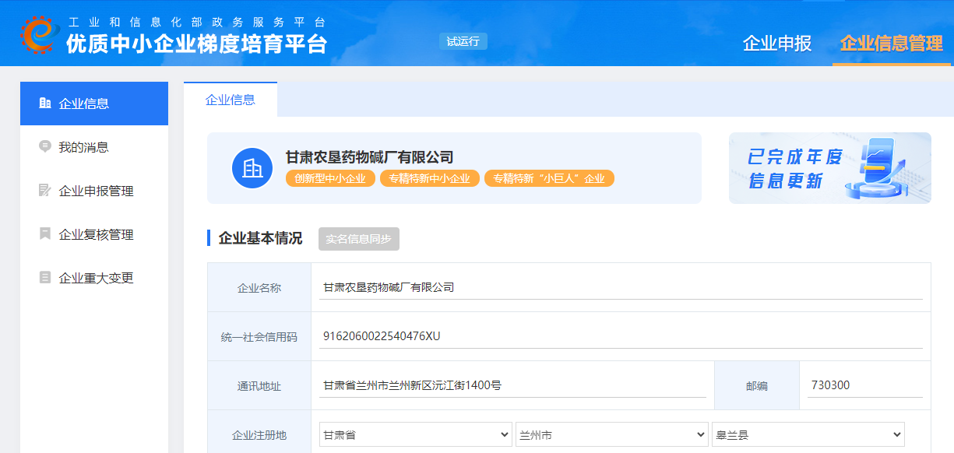Expand the 兰州市 city dropdown
The image size is (954, 453).
611,435
